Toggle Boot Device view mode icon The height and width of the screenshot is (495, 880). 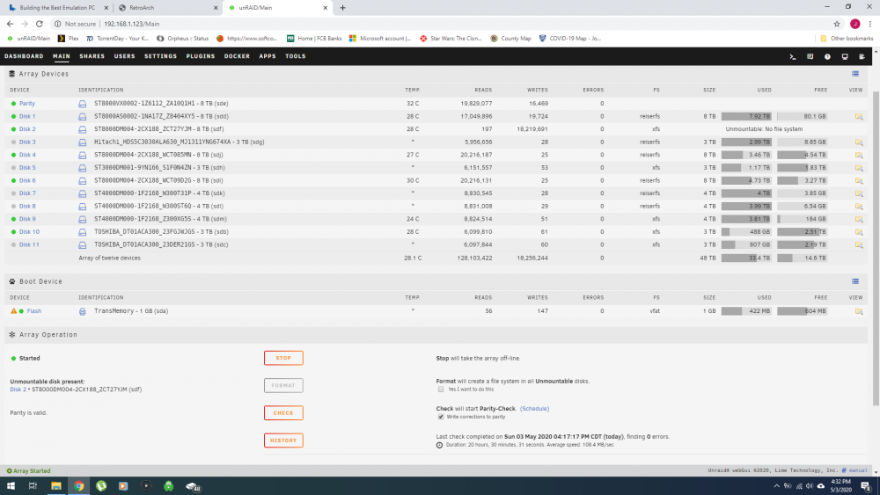[855, 281]
